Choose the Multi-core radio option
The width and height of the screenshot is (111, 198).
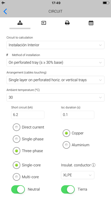click(x=16, y=177)
